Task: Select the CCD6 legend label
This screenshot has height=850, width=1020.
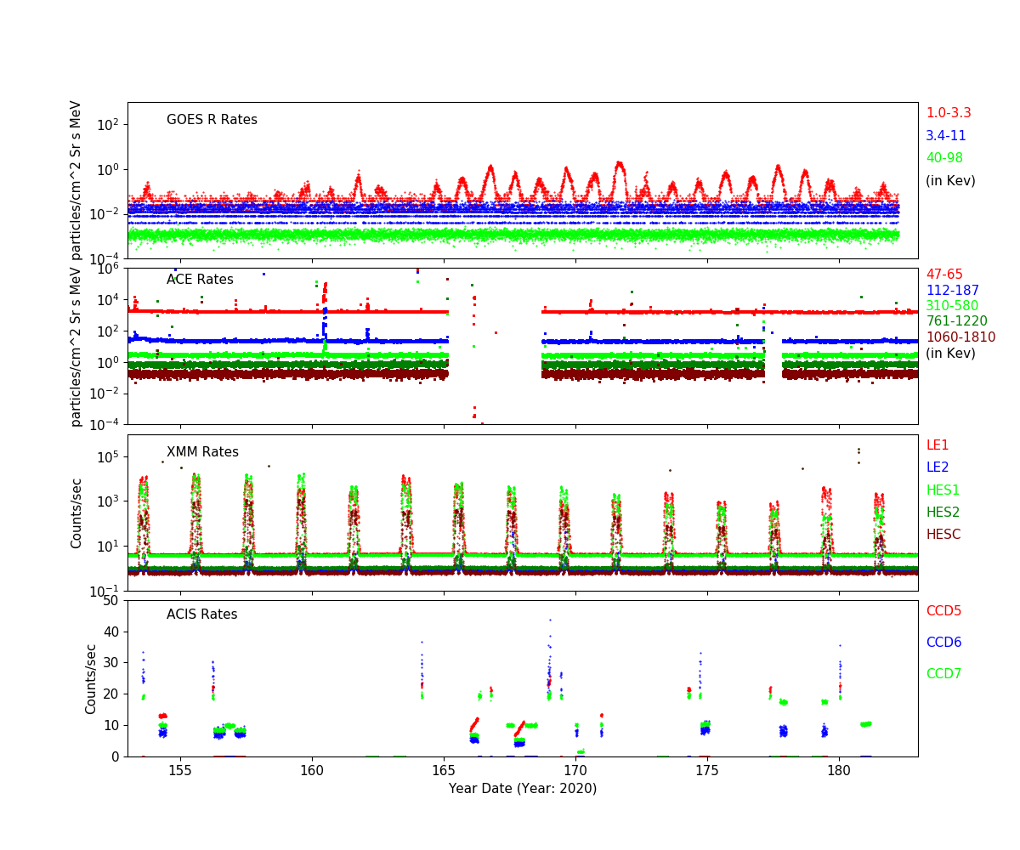Action: 943,643
